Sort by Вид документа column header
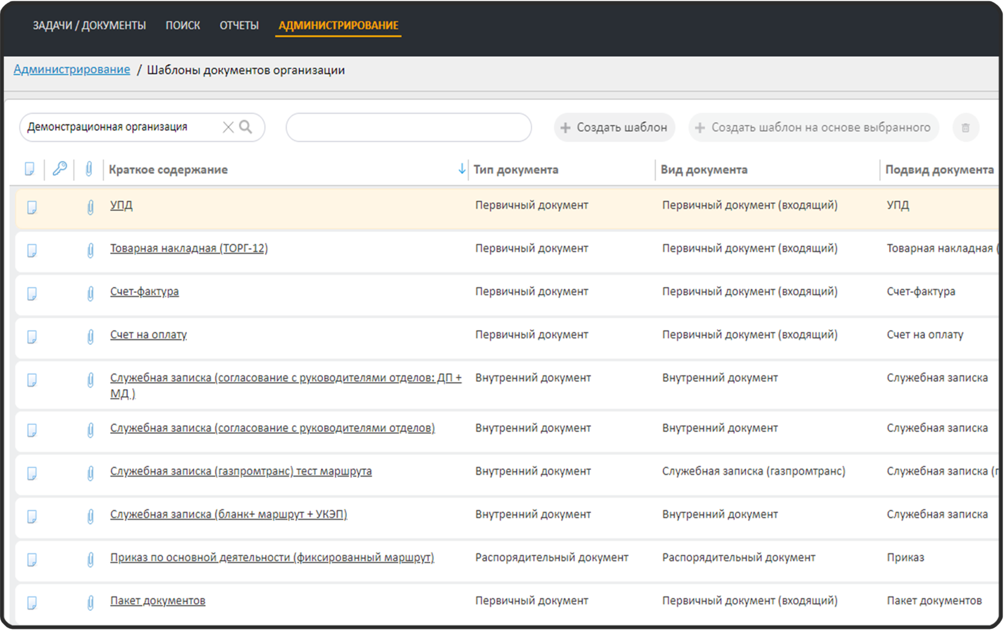 pos(703,170)
